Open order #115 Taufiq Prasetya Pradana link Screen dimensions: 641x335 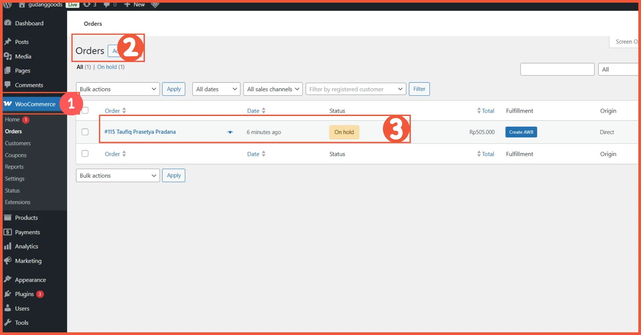click(x=140, y=132)
